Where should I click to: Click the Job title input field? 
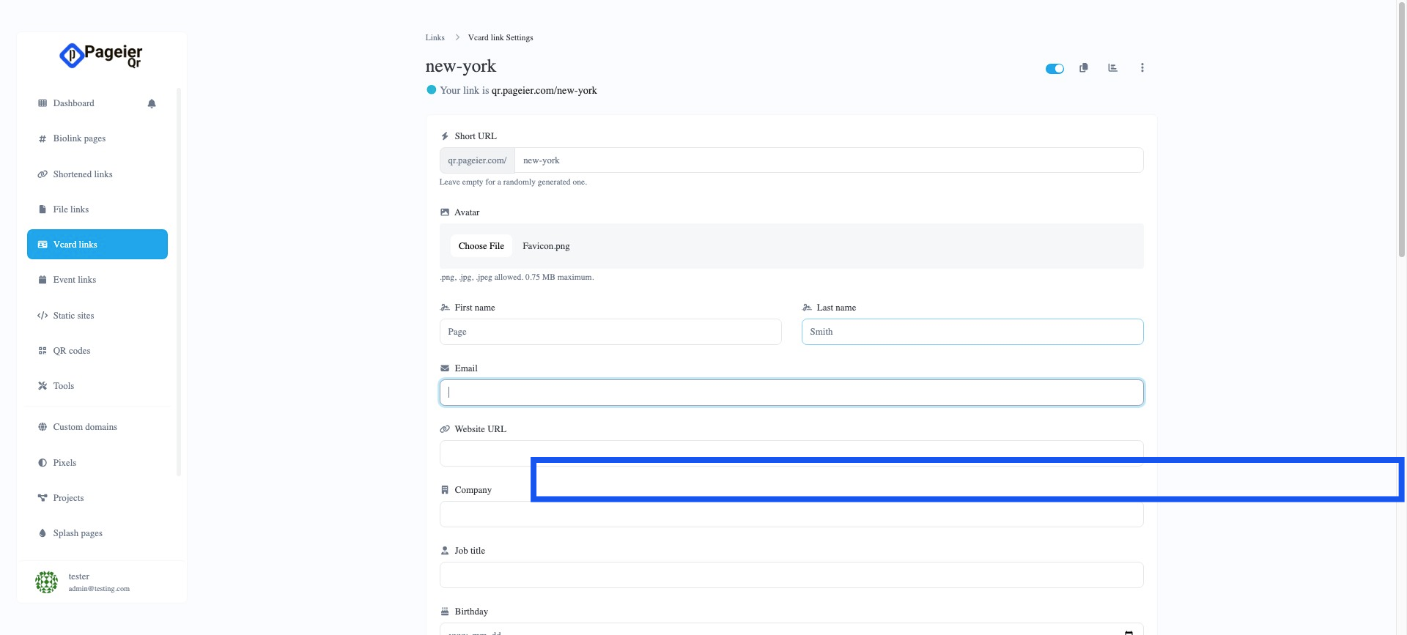[791, 575]
